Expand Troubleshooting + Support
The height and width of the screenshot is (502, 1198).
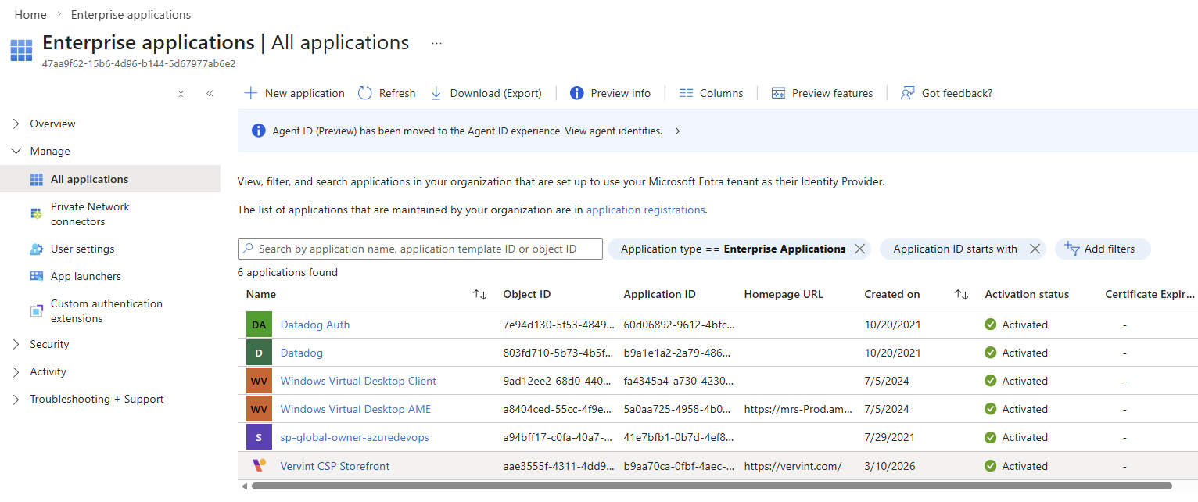[x=17, y=399]
